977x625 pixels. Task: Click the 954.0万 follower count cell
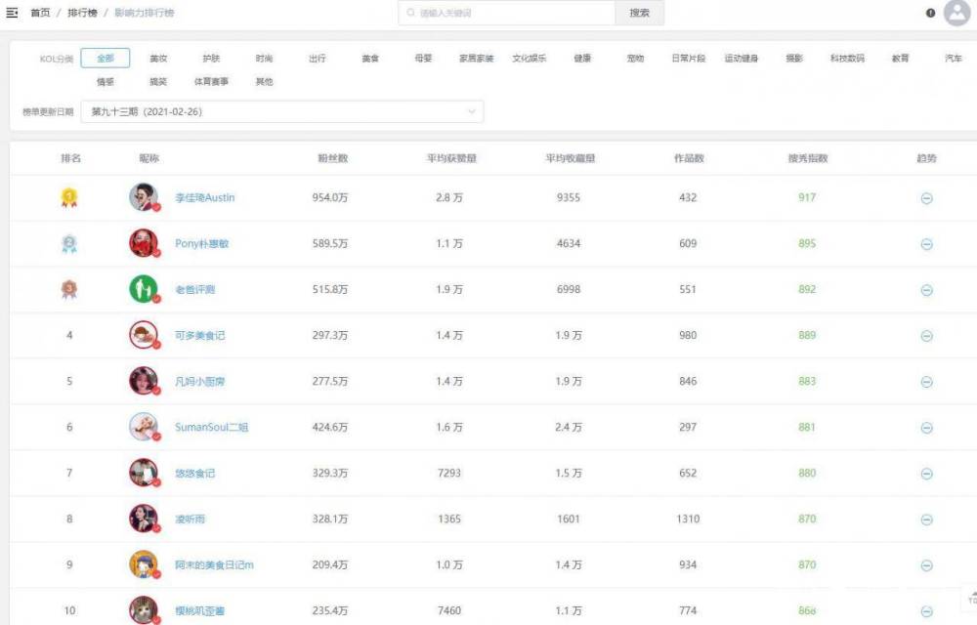click(x=330, y=197)
